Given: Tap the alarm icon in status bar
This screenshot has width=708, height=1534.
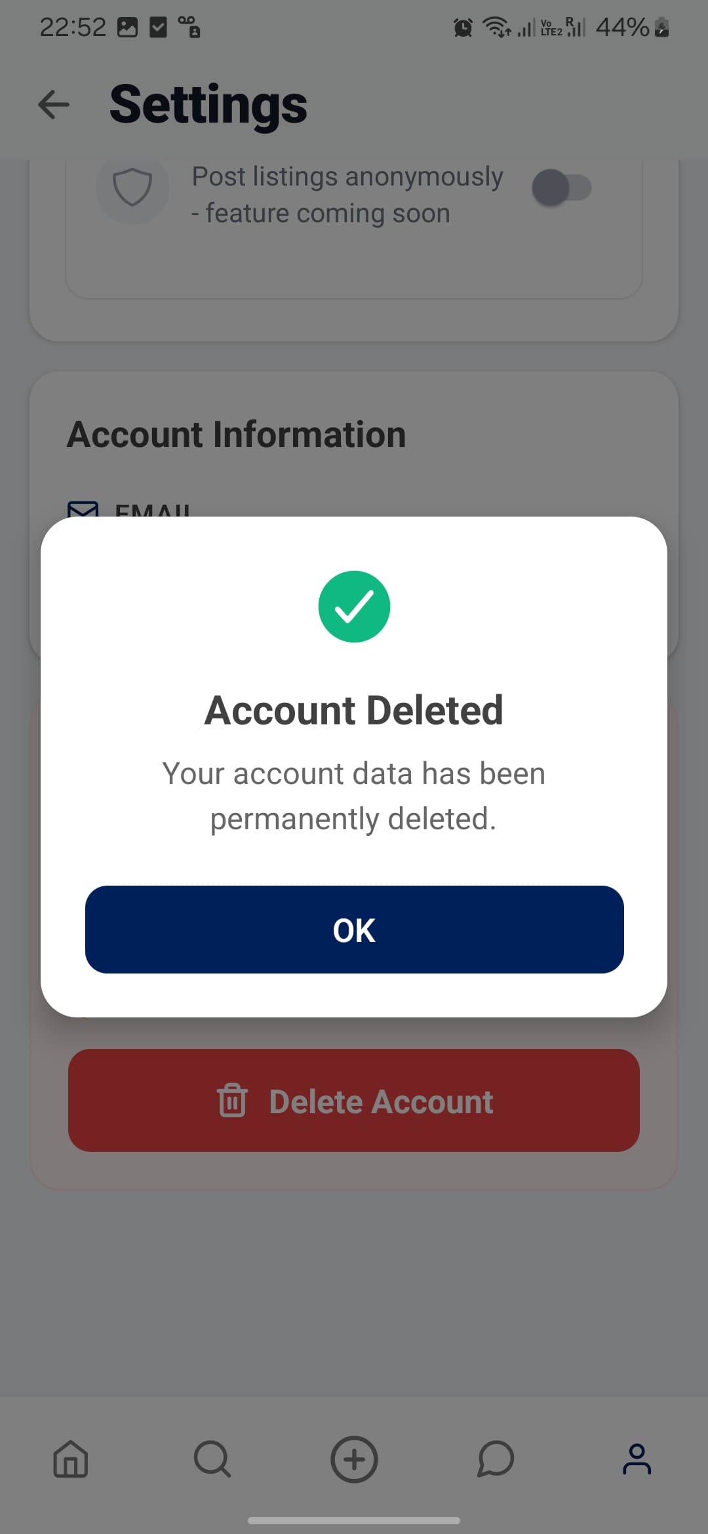Looking at the screenshot, I should coord(463,28).
